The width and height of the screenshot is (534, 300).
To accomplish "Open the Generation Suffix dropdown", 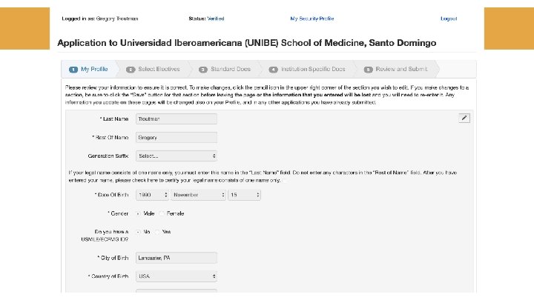I will [x=177, y=156].
